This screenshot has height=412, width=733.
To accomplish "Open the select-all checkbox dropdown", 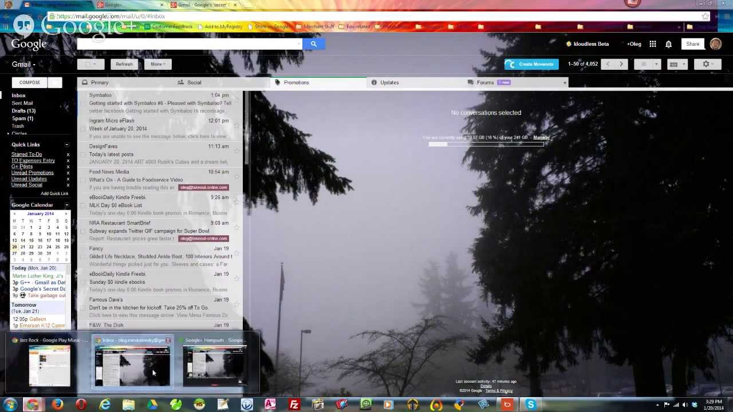I will (91, 64).
